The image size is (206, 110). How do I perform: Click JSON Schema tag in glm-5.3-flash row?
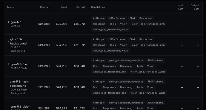pos(156,61)
